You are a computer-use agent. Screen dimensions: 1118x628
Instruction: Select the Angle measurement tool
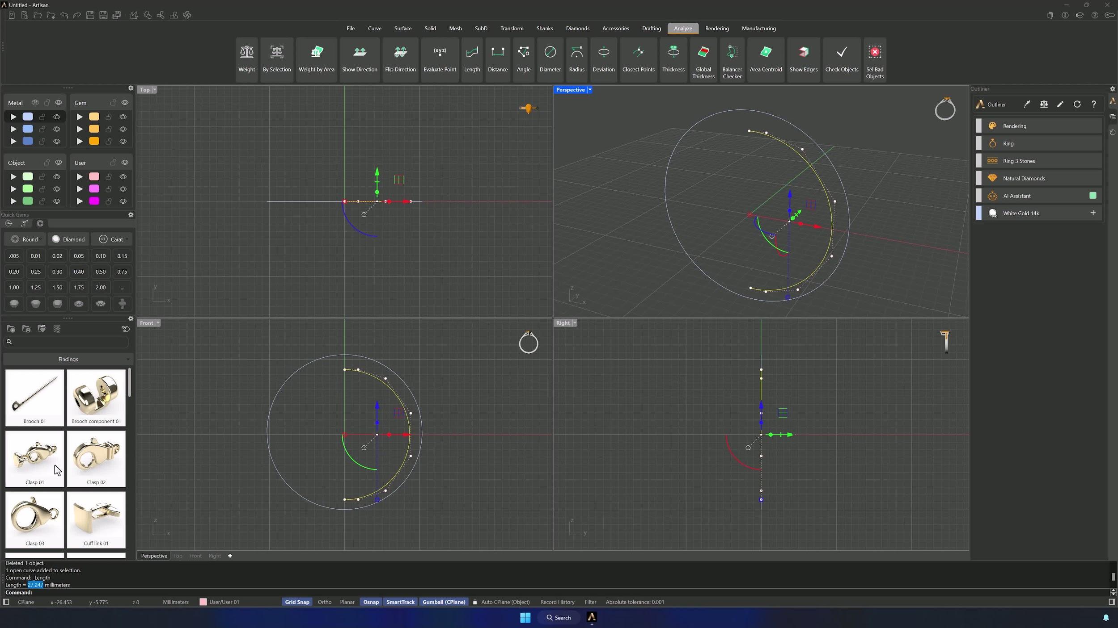523,59
